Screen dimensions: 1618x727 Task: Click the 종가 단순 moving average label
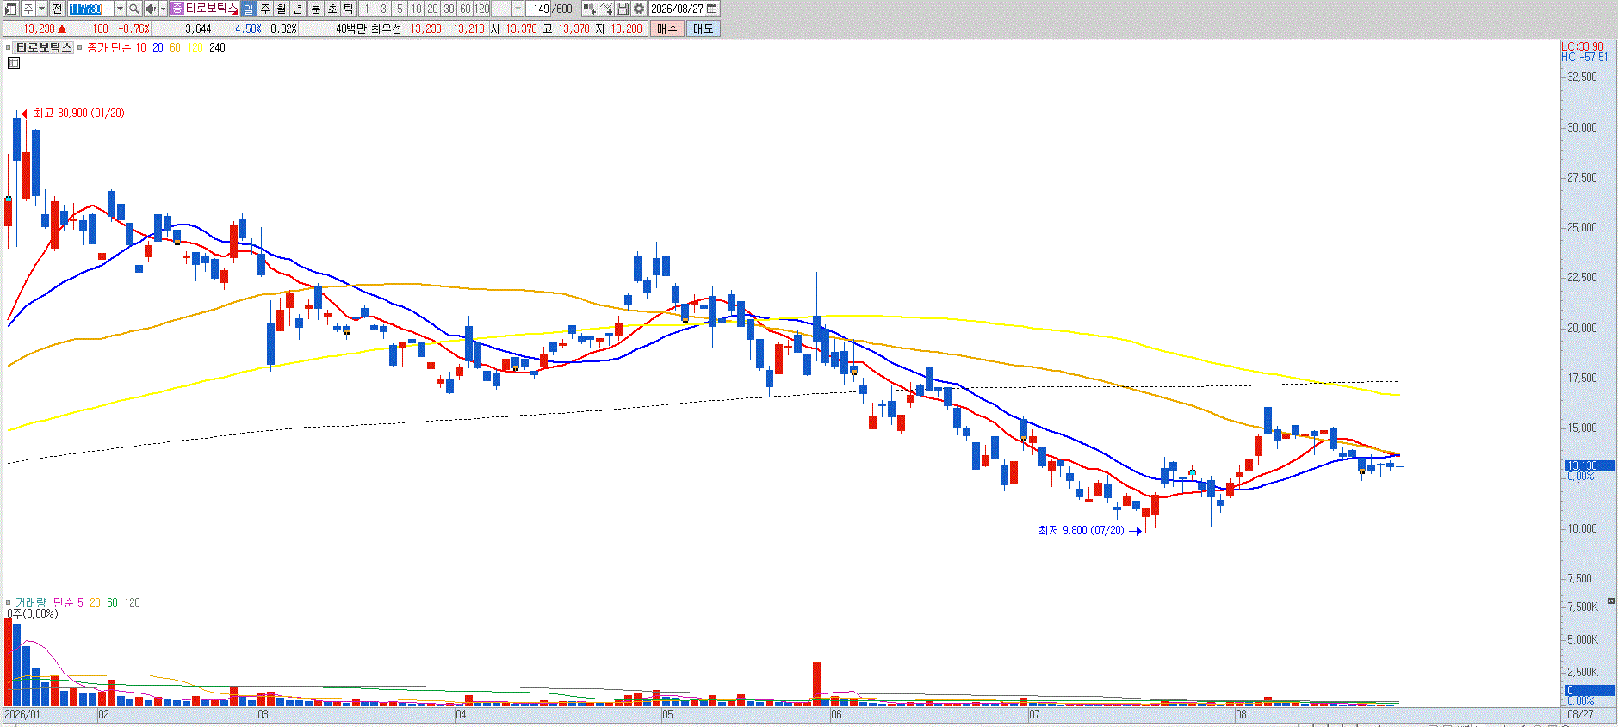108,47
